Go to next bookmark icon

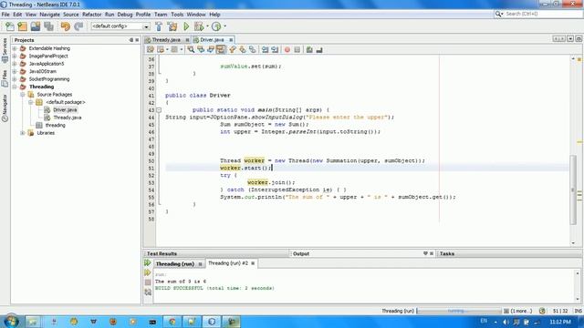click(x=243, y=49)
